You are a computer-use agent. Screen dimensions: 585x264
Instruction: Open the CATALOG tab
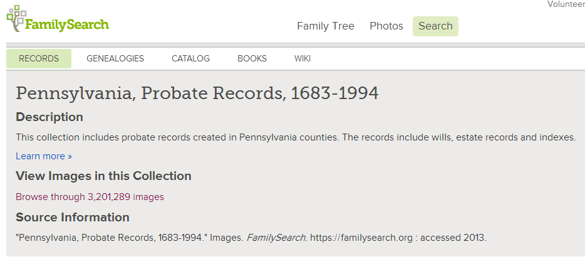tap(190, 58)
